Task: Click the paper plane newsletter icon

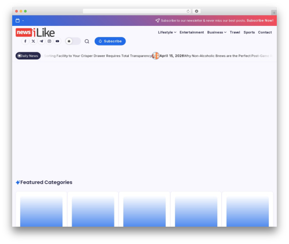Action: point(157,20)
